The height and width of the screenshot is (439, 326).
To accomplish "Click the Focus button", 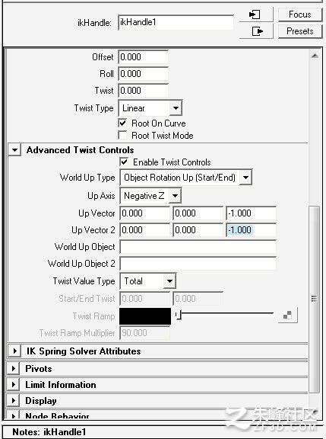I will coord(300,14).
